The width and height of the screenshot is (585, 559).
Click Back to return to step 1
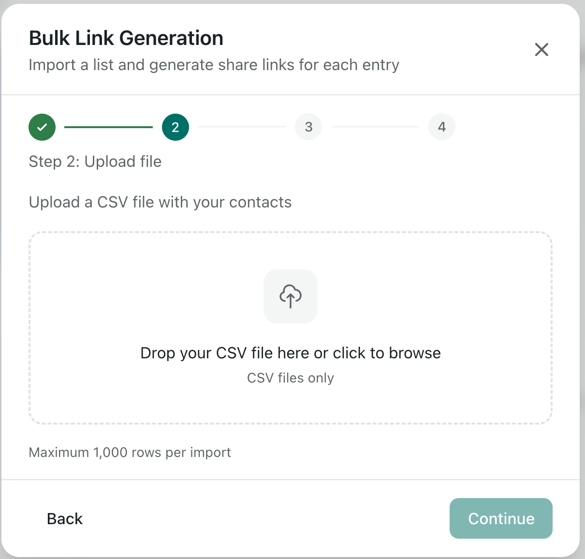tap(64, 518)
